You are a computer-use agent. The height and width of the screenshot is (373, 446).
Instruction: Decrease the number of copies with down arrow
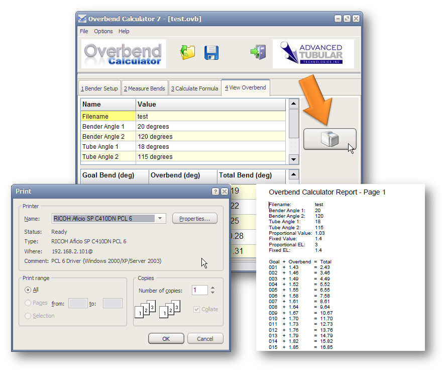[x=213, y=293]
